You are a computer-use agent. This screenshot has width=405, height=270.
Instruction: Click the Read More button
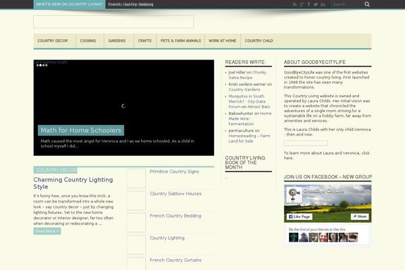[47, 231]
